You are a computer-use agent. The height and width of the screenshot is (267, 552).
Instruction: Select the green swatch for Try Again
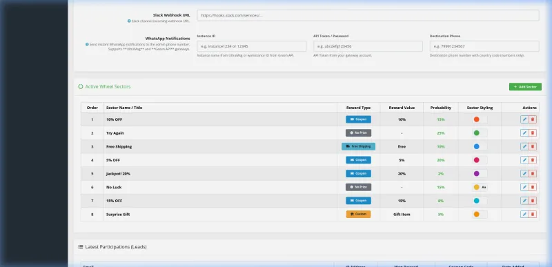(x=476, y=133)
